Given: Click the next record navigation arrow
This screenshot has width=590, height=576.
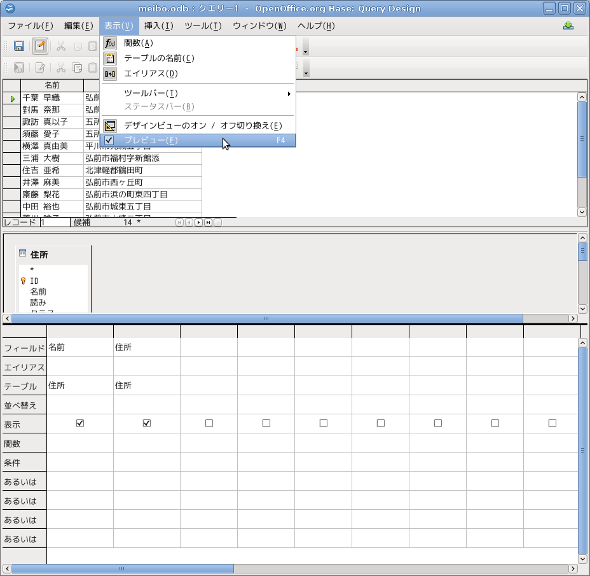Looking at the screenshot, I should pos(198,222).
